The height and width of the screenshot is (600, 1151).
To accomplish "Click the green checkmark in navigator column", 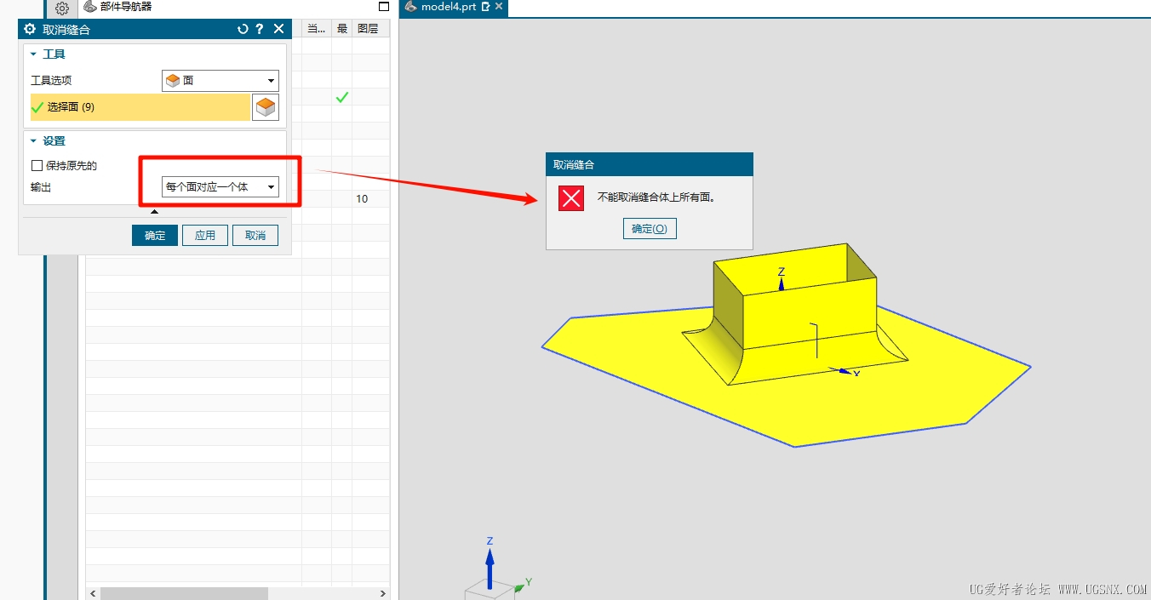I will point(341,98).
